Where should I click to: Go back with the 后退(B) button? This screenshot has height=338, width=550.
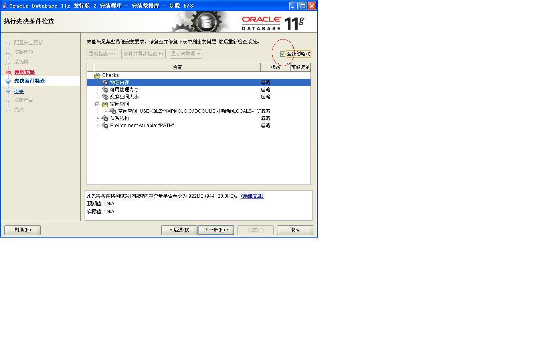tap(179, 230)
